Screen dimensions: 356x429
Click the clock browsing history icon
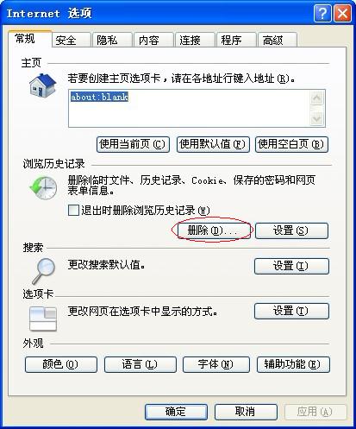click(x=43, y=188)
